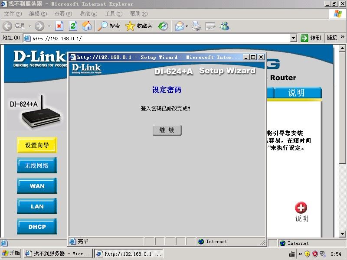Click the DI-624+A router image
The height and width of the screenshot is (260, 347).
36,112
